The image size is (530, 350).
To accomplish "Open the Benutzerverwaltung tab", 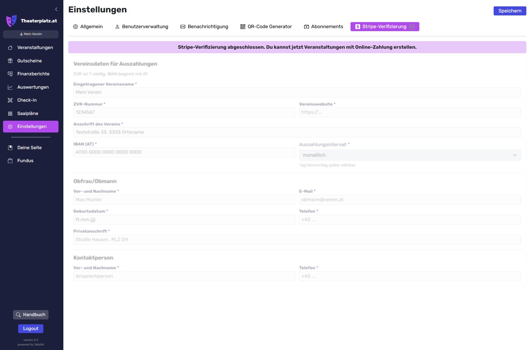I will point(142,27).
